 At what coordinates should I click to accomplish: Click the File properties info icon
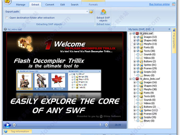[x=174, y=30]
